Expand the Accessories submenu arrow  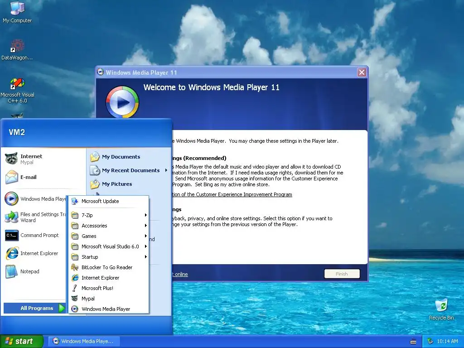[x=145, y=226]
